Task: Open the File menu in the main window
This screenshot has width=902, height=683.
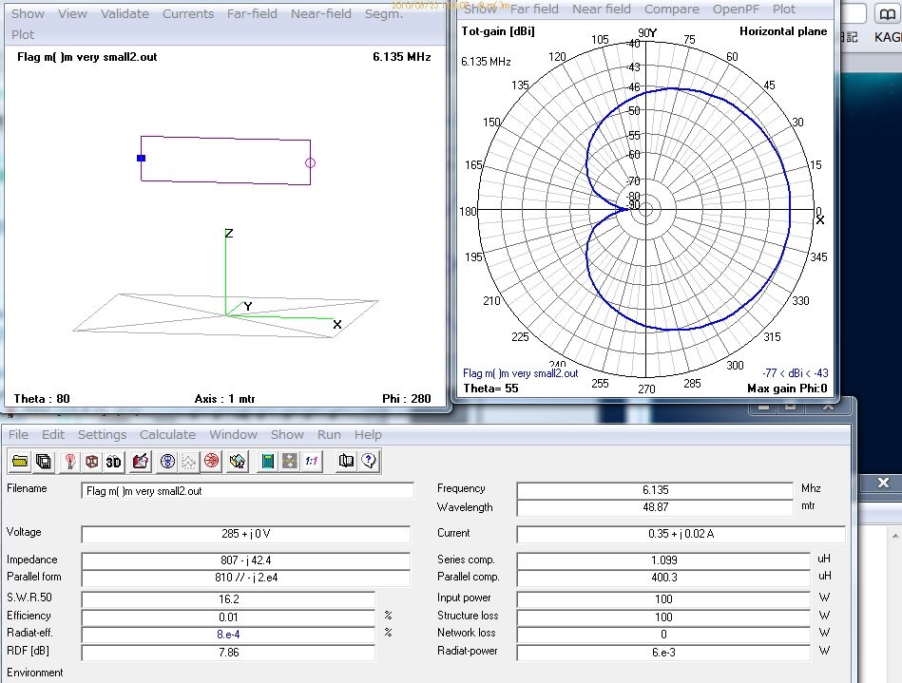Action: click(x=18, y=435)
